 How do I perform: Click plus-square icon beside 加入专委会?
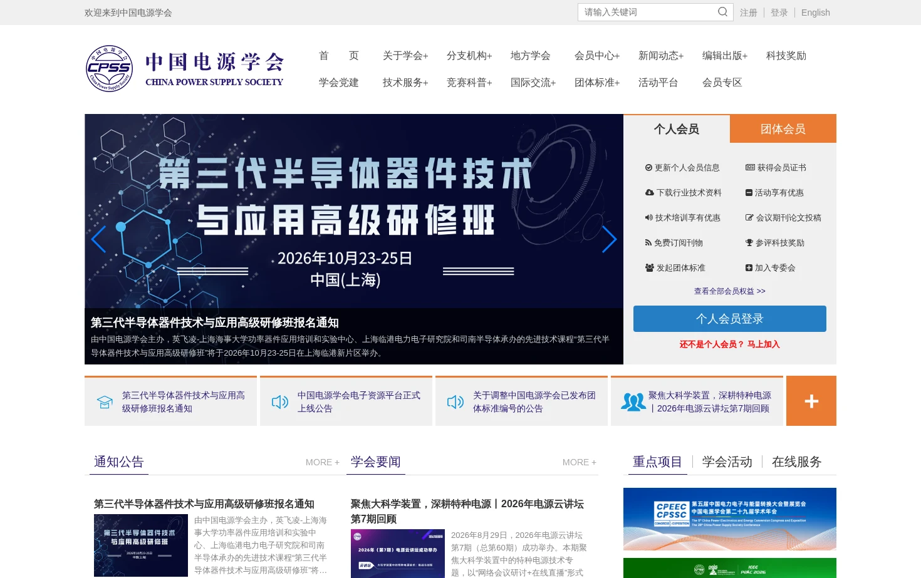click(749, 268)
